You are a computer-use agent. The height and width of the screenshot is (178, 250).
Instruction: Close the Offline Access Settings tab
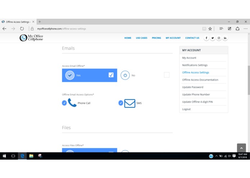[x=33, y=22]
